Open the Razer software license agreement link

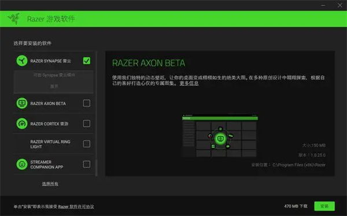pyautogui.click(x=76, y=207)
